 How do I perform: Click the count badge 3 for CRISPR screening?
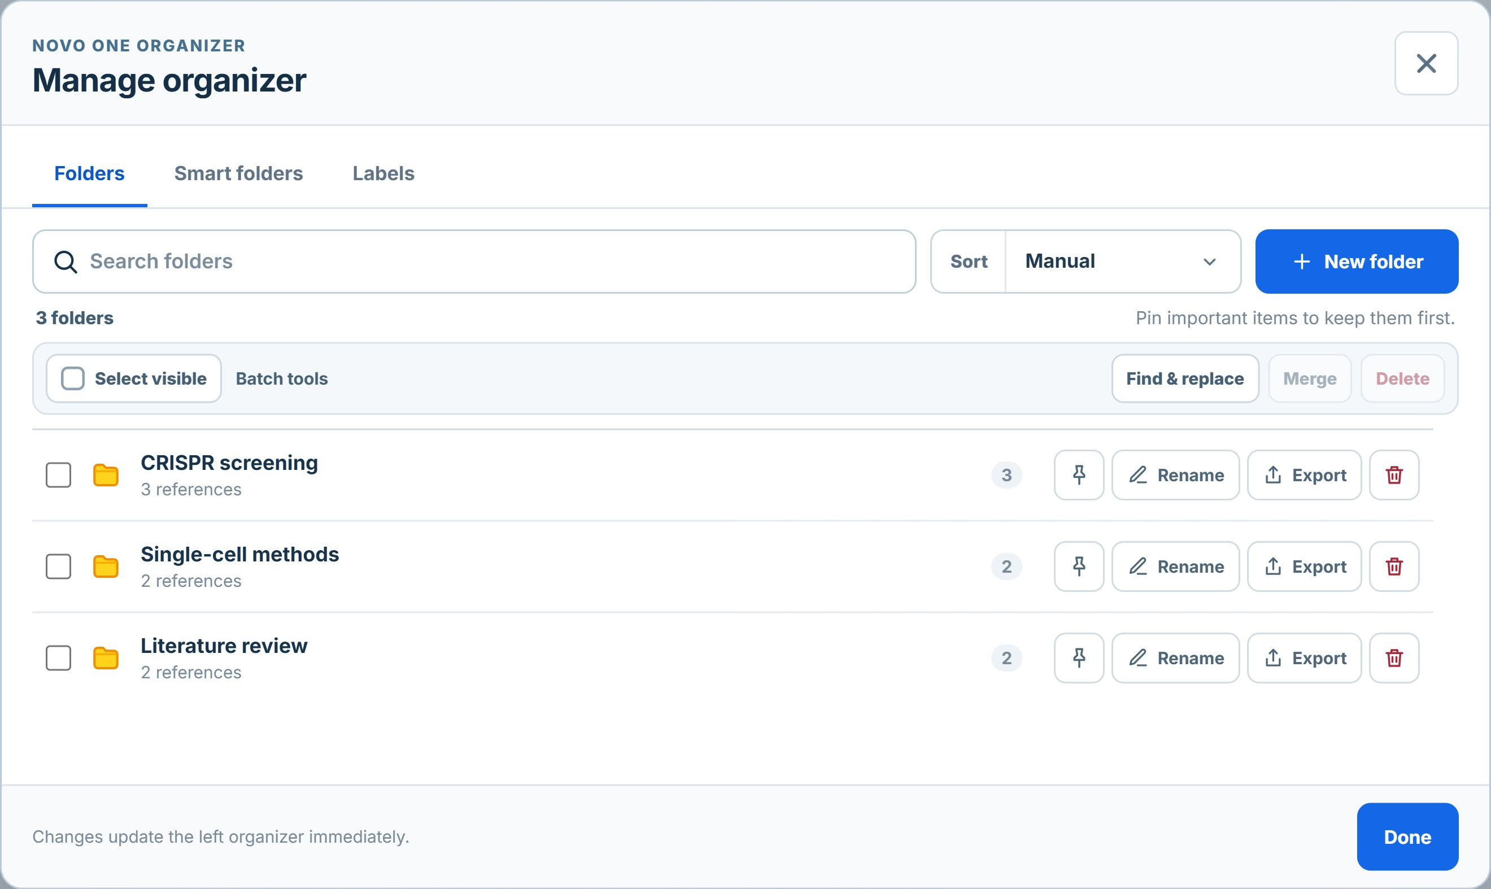coord(1006,475)
